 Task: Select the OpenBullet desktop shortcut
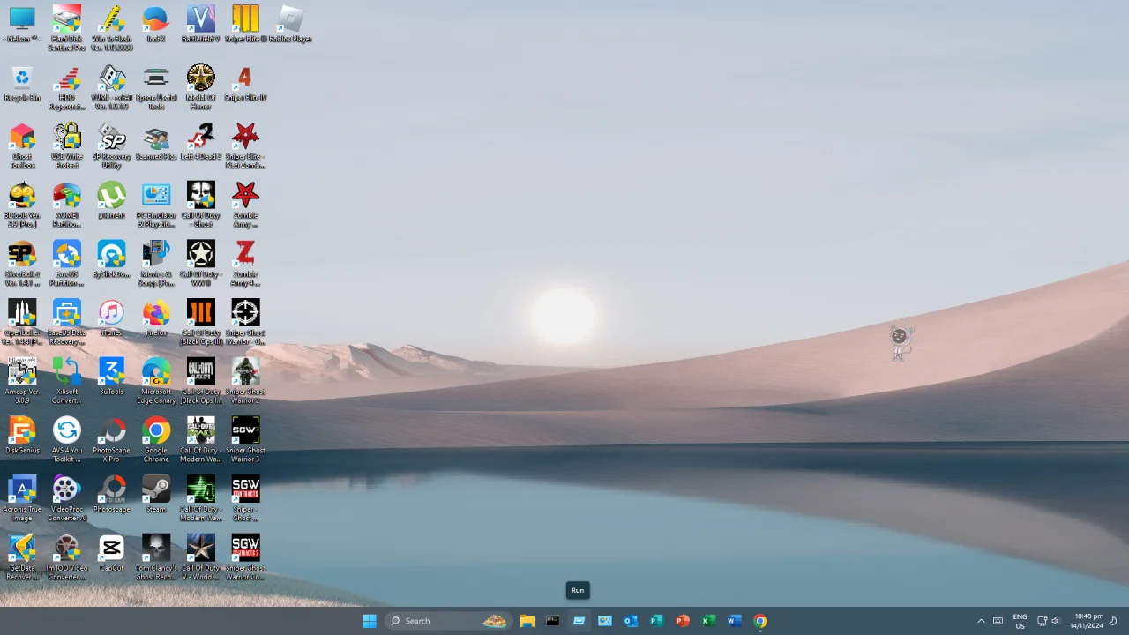click(22, 322)
